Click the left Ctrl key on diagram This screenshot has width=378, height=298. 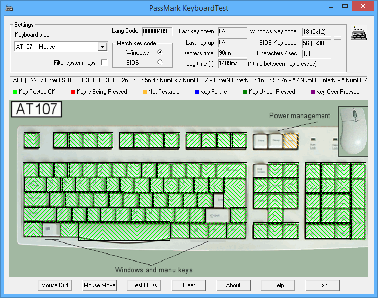click(x=33, y=230)
